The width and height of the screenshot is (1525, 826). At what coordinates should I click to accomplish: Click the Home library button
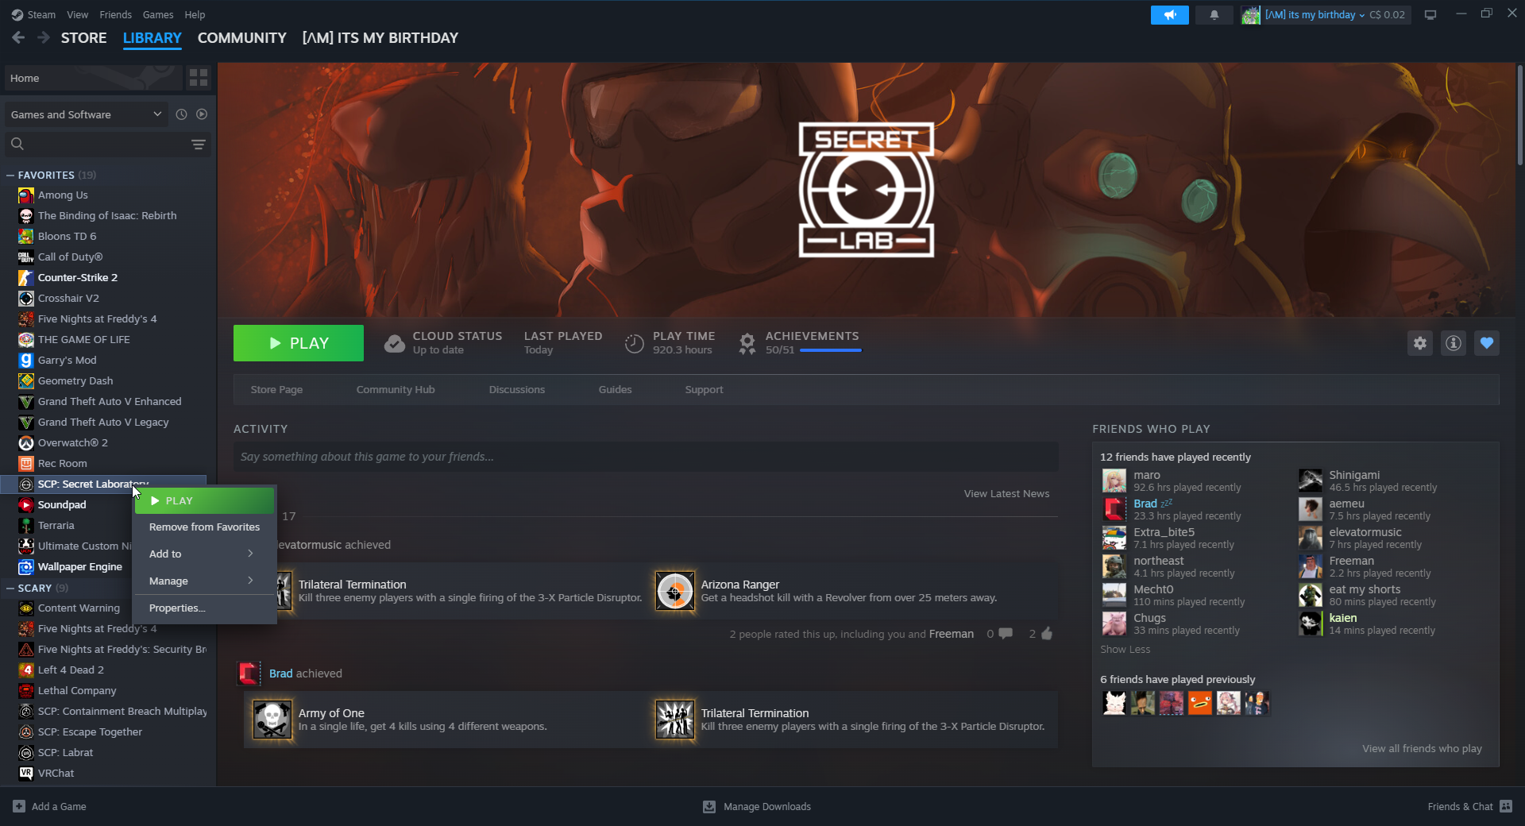click(92, 78)
